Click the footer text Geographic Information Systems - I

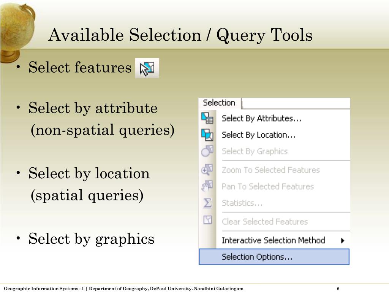coord(44,289)
